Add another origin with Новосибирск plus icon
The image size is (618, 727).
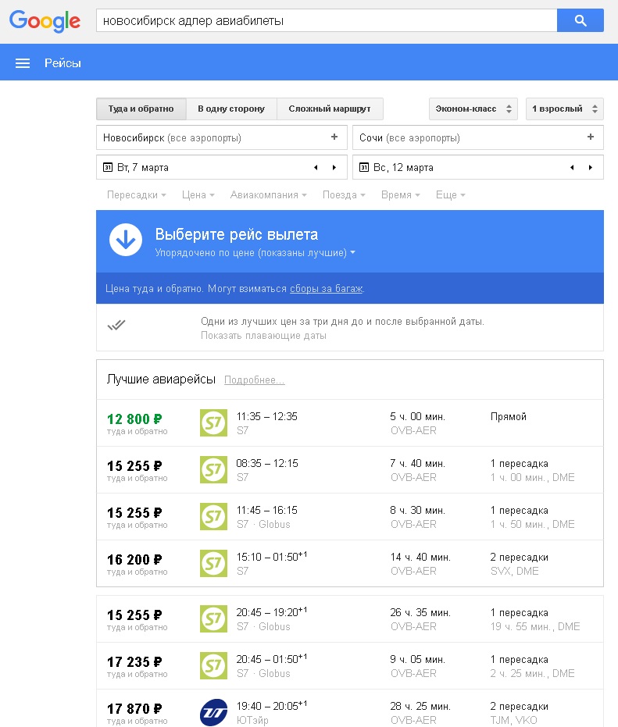(334, 137)
